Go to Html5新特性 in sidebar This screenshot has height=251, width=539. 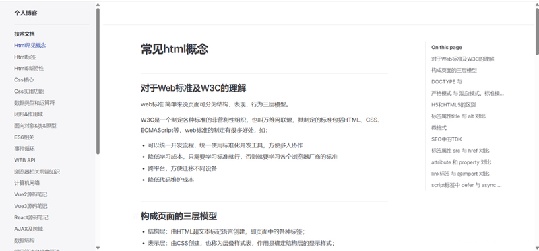pyautogui.click(x=29, y=69)
